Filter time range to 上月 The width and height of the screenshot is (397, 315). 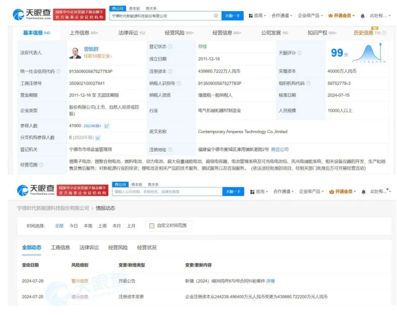(x=131, y=226)
